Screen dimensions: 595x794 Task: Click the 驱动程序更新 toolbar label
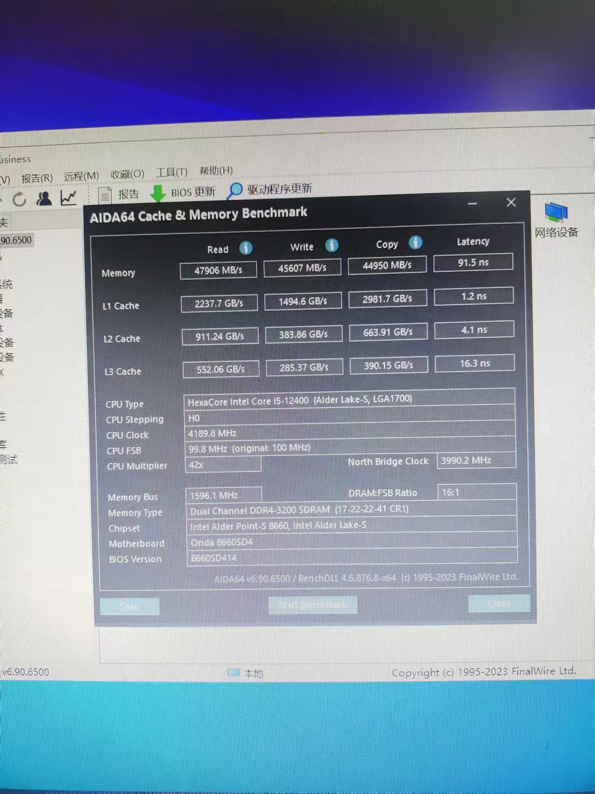pos(280,188)
